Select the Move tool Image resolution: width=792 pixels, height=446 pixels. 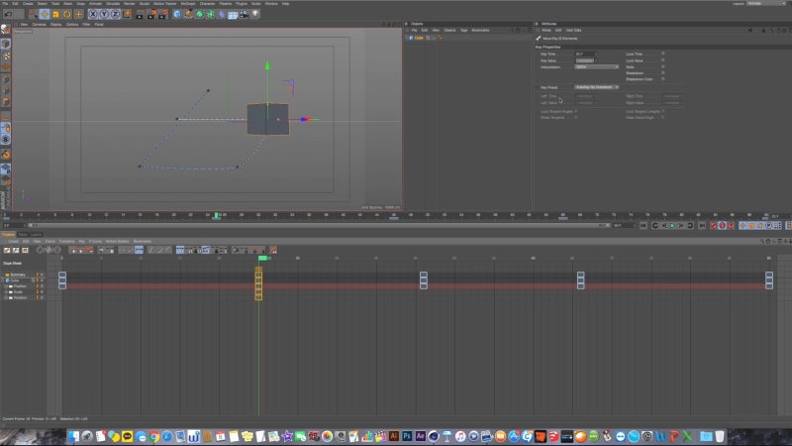tap(45, 14)
